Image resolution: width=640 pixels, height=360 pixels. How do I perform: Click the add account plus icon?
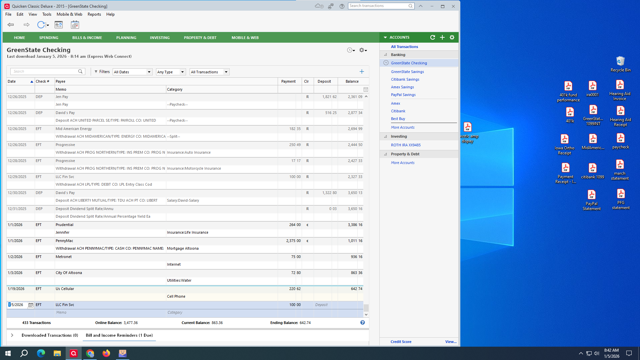442,37
